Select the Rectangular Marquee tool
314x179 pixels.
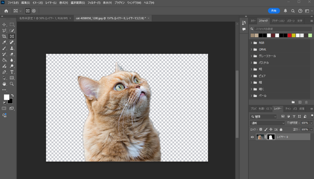pyautogui.click(x=12, y=24)
